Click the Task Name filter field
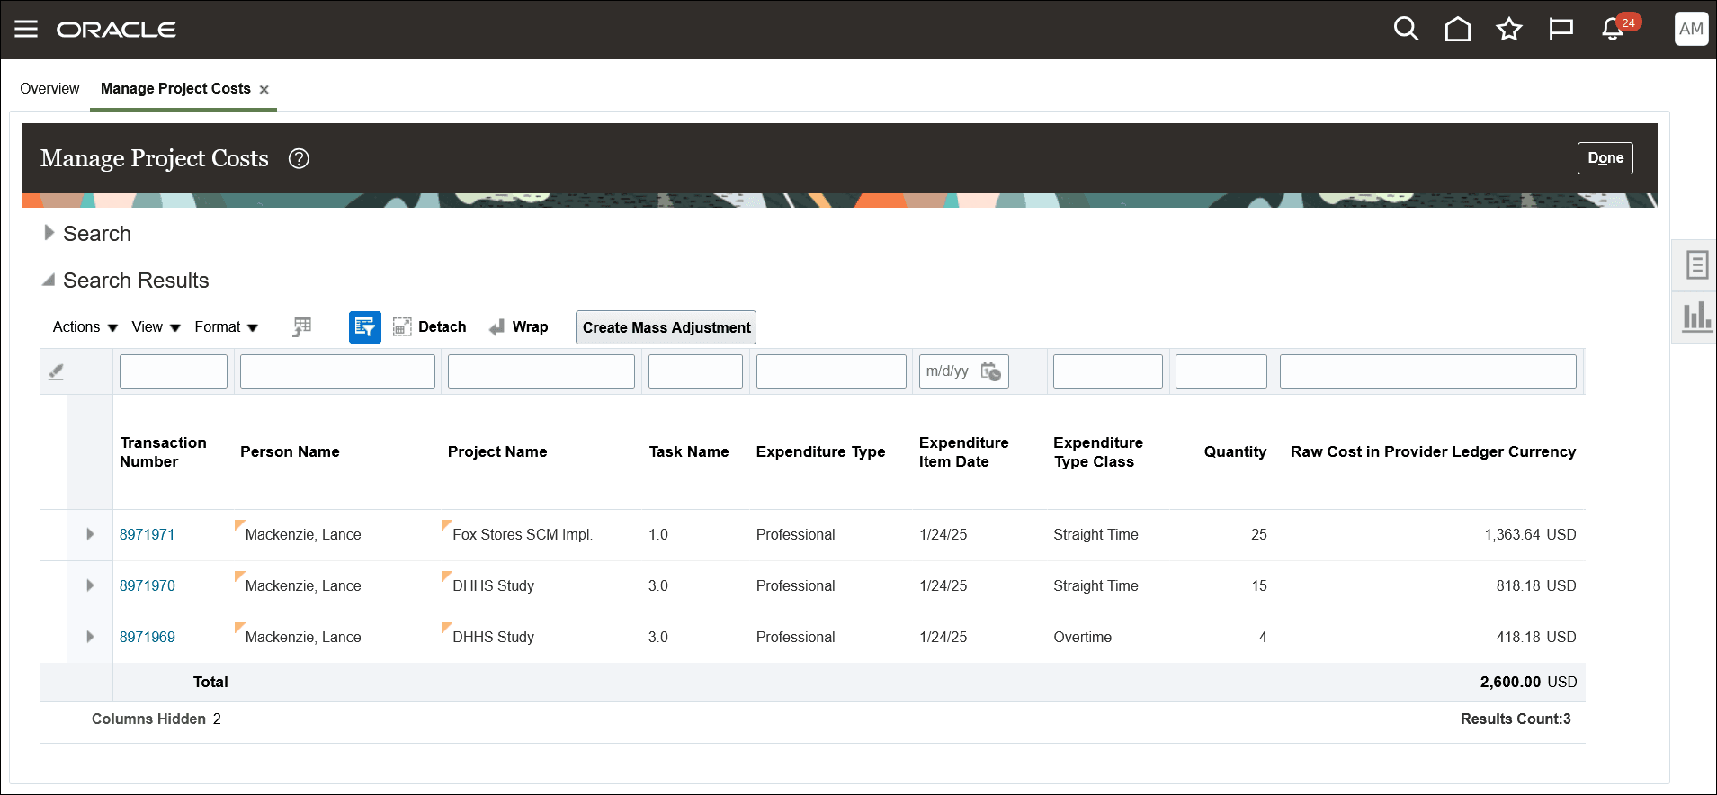 coord(695,371)
